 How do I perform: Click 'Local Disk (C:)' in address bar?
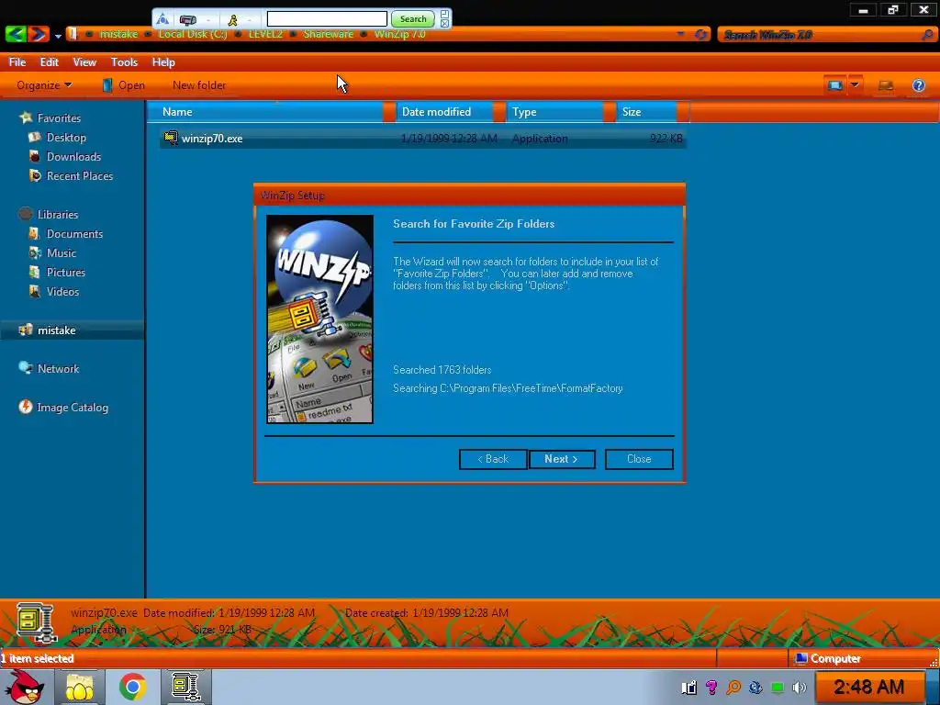193,34
